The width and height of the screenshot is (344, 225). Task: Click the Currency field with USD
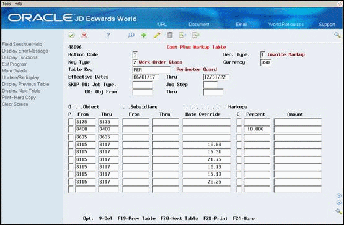point(266,62)
